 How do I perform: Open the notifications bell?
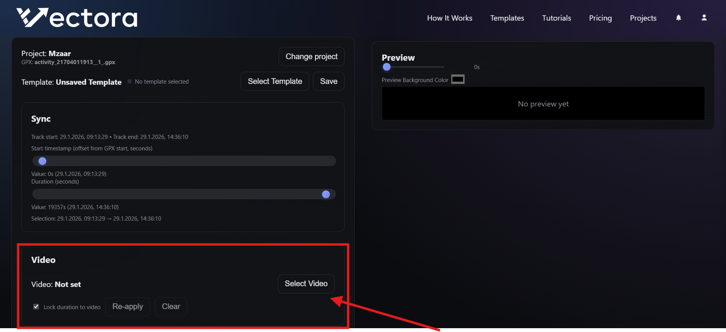click(x=679, y=18)
